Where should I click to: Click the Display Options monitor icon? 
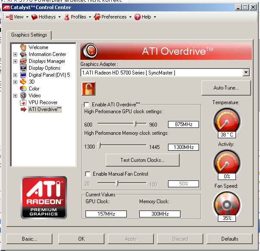(23, 68)
